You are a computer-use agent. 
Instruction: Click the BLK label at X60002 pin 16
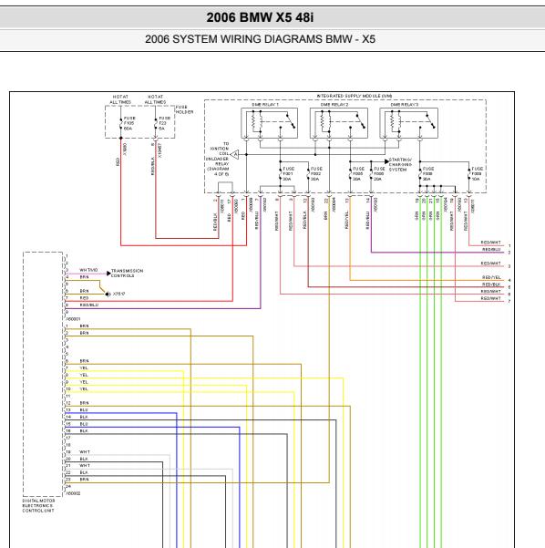tap(84, 430)
